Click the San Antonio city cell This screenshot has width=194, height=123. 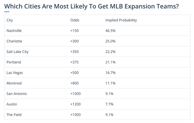(x=17, y=94)
